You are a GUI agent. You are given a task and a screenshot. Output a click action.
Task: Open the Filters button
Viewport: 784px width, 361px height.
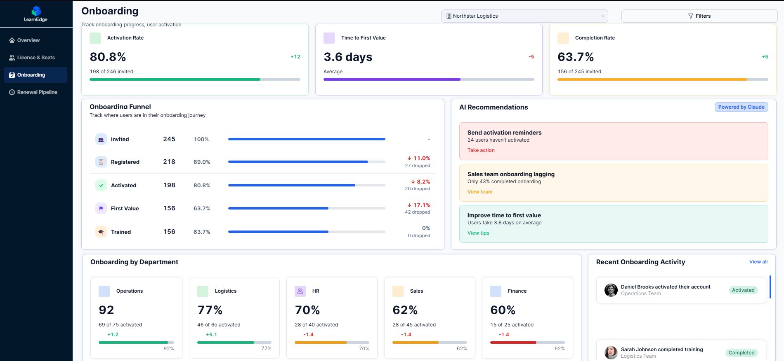pyautogui.click(x=699, y=16)
